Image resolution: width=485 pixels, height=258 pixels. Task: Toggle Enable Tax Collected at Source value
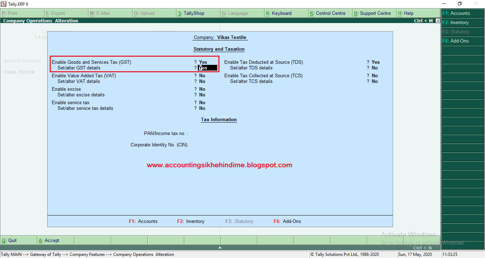click(375, 75)
